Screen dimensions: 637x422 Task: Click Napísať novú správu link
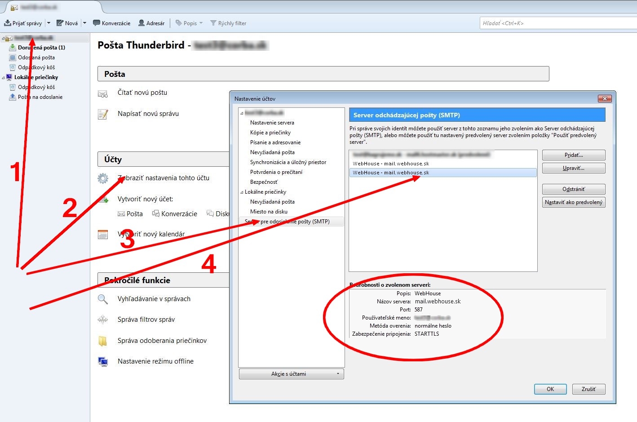tap(148, 113)
